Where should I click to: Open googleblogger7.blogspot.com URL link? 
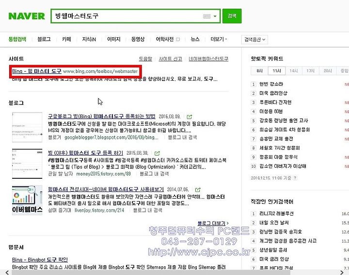(111, 137)
